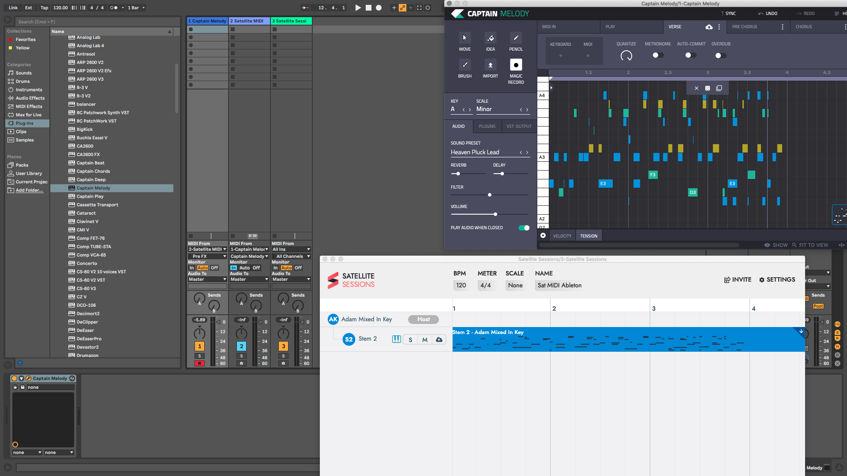
Task: Open the 1 Bar quantization dropdown
Action: click(136, 8)
